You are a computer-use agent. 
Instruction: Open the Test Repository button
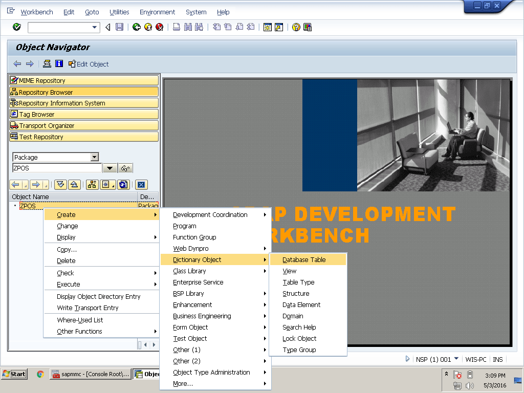coord(84,137)
